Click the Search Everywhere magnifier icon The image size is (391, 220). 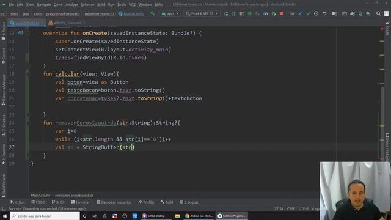pos(378,13)
